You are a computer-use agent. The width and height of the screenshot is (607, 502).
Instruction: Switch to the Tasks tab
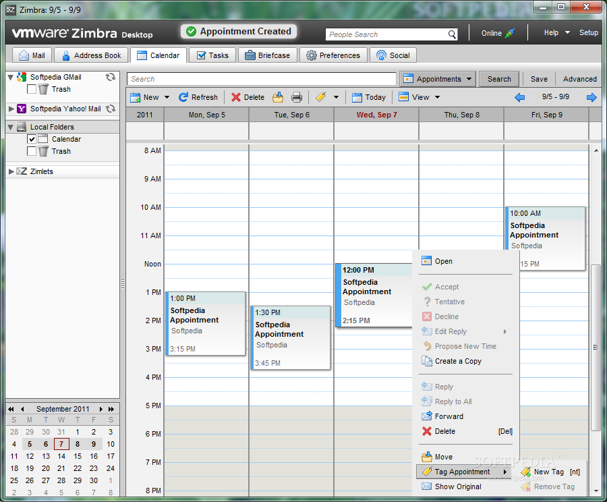(212, 55)
